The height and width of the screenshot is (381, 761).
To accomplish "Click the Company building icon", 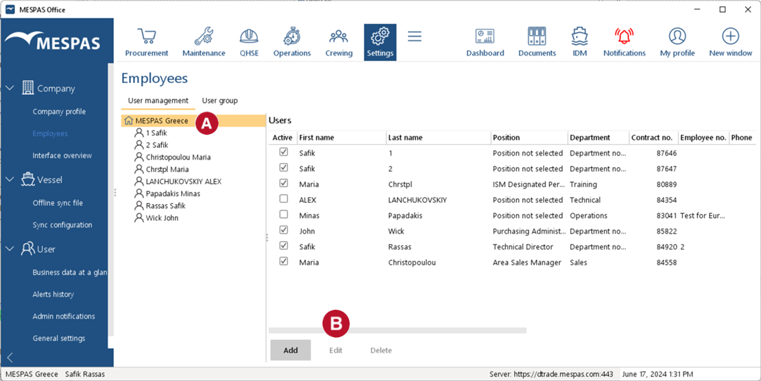I will (27, 88).
